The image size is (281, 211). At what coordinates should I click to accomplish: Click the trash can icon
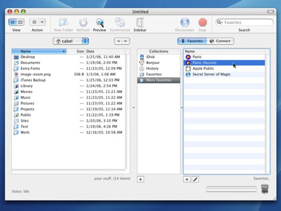tap(265, 189)
